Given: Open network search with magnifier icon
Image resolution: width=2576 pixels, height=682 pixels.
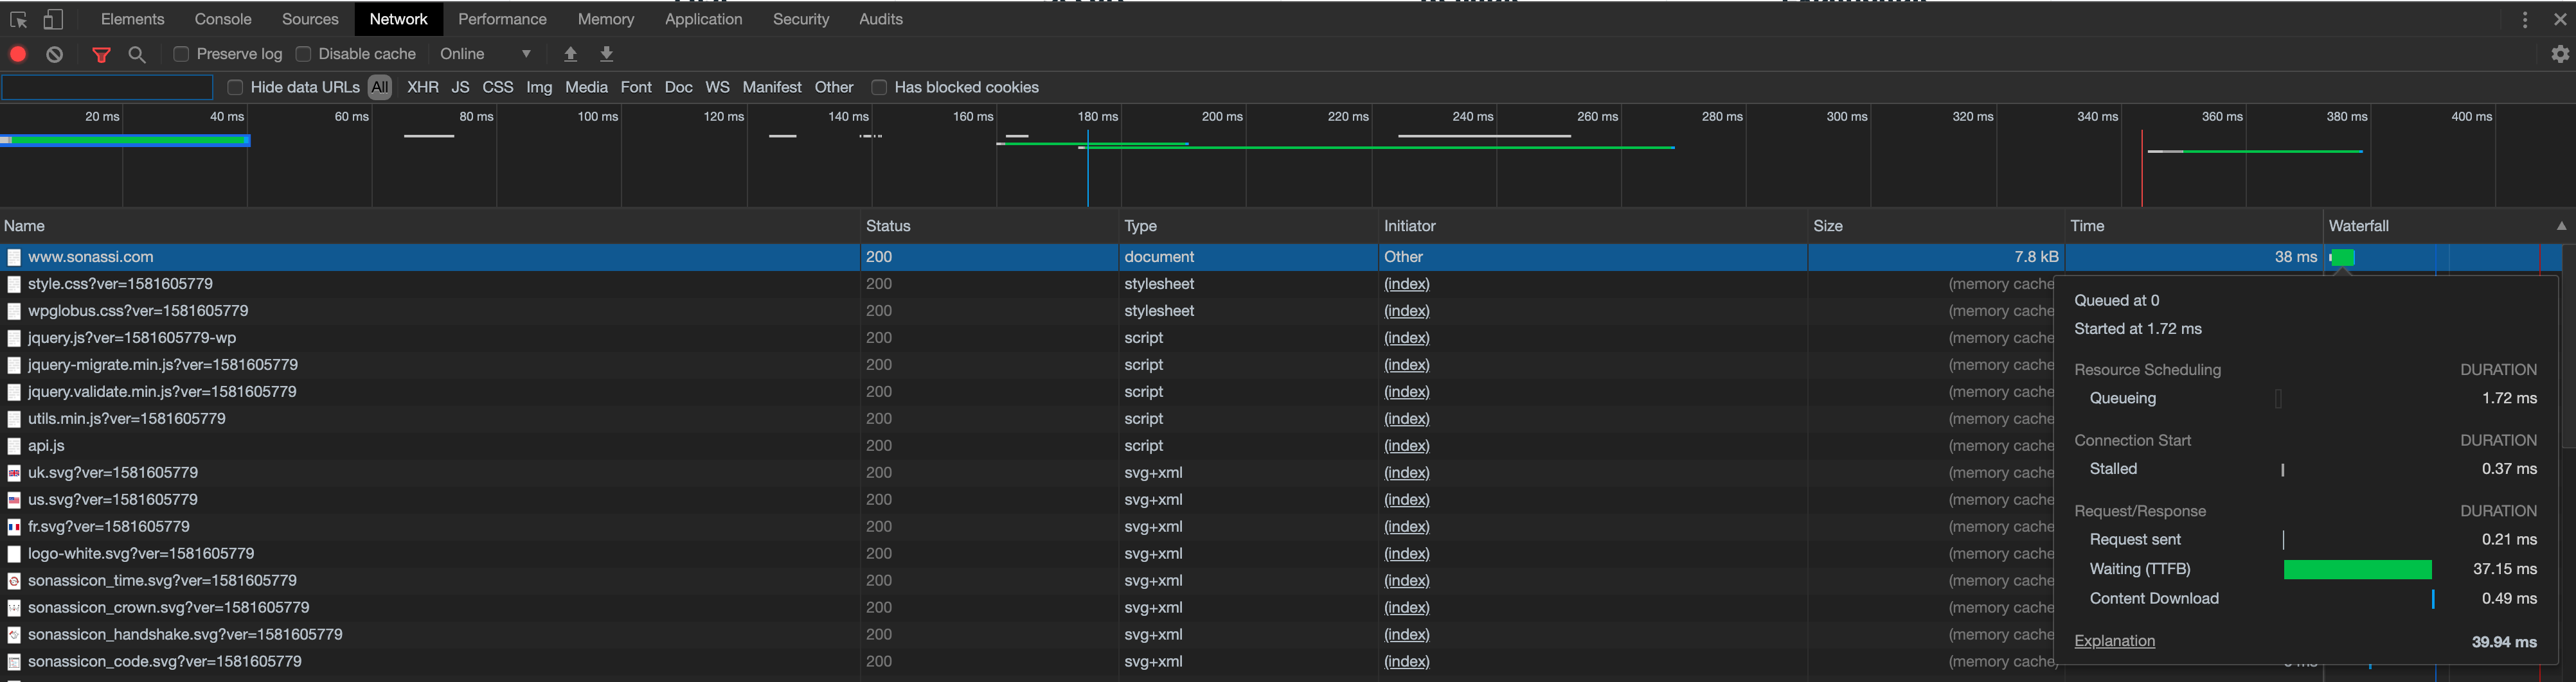Looking at the screenshot, I should pos(138,54).
